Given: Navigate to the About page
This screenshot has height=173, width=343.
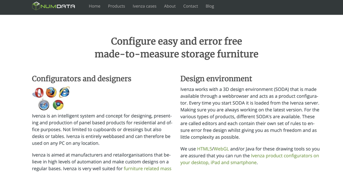Looking at the screenshot, I should pyautogui.click(x=170, y=6).
